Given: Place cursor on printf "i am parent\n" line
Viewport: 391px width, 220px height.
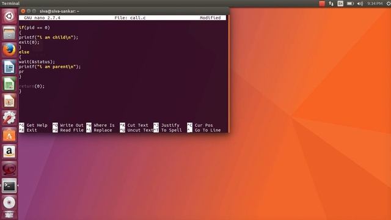Looking at the screenshot, I should point(50,67).
